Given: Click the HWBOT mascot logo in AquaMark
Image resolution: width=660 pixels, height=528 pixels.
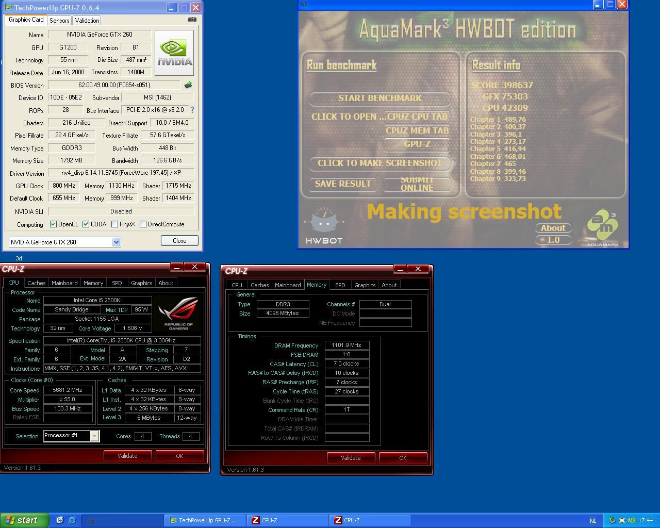Looking at the screenshot, I should point(324,225).
